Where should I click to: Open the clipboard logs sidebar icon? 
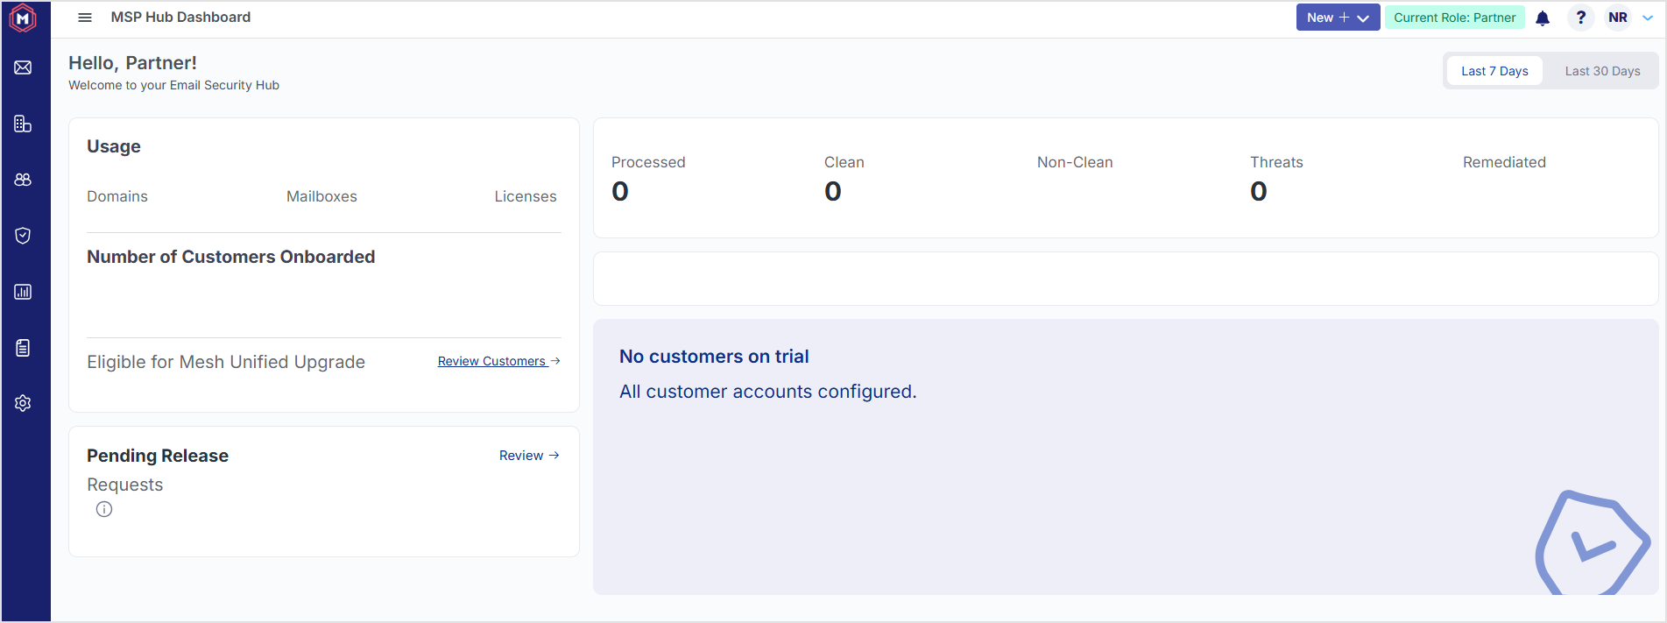pyautogui.click(x=23, y=348)
